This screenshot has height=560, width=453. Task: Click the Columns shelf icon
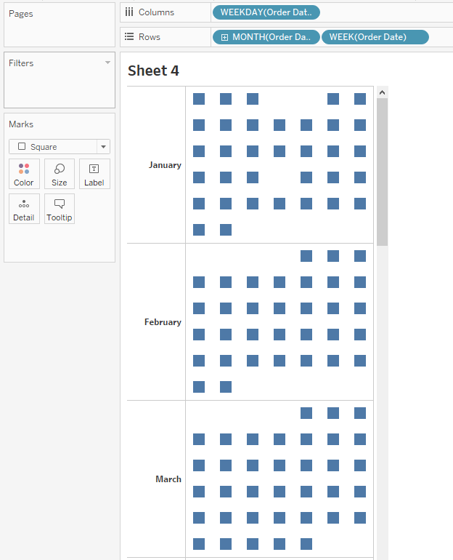coord(129,12)
